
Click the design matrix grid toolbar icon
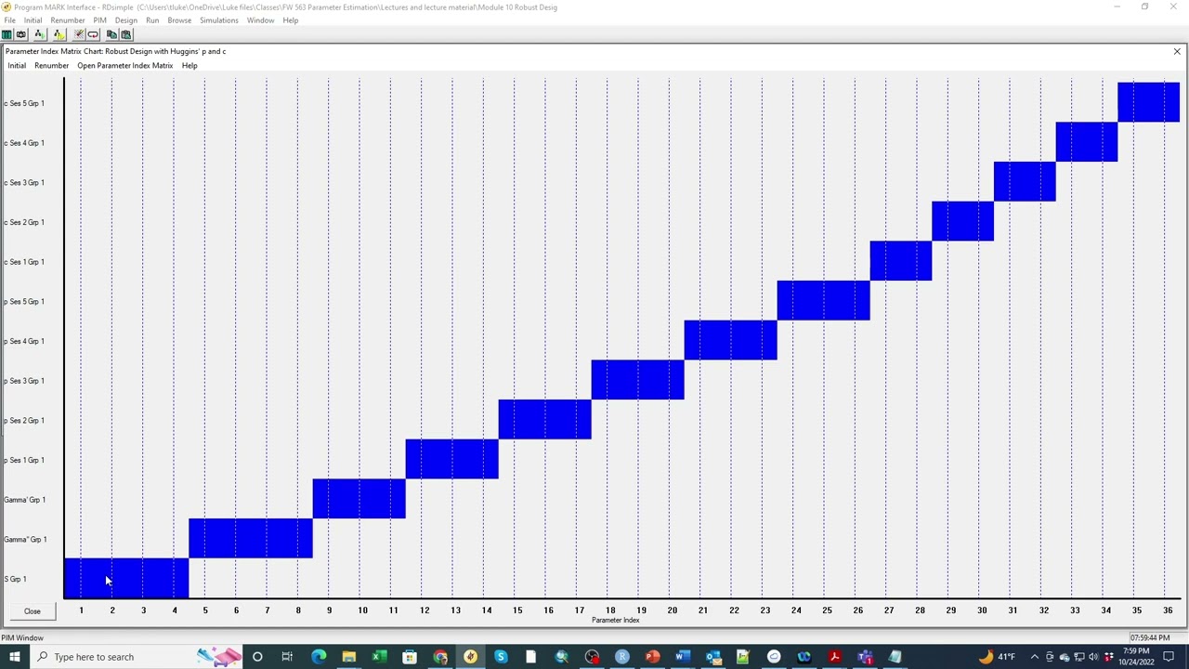click(x=79, y=34)
